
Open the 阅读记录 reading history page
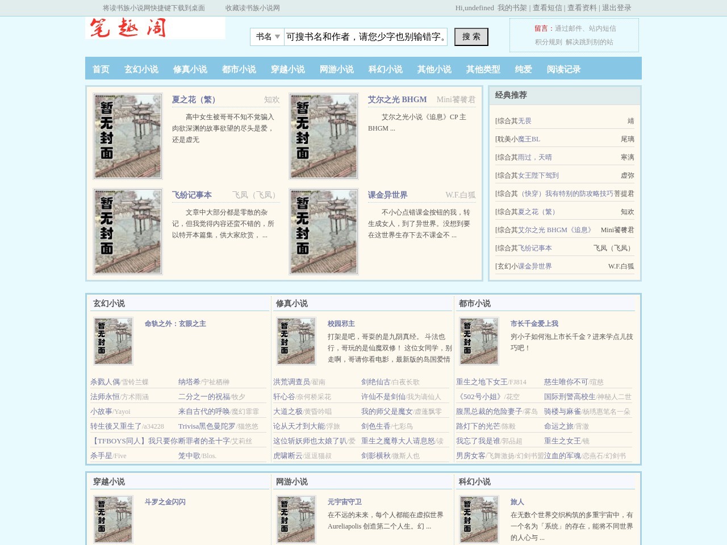coord(563,69)
